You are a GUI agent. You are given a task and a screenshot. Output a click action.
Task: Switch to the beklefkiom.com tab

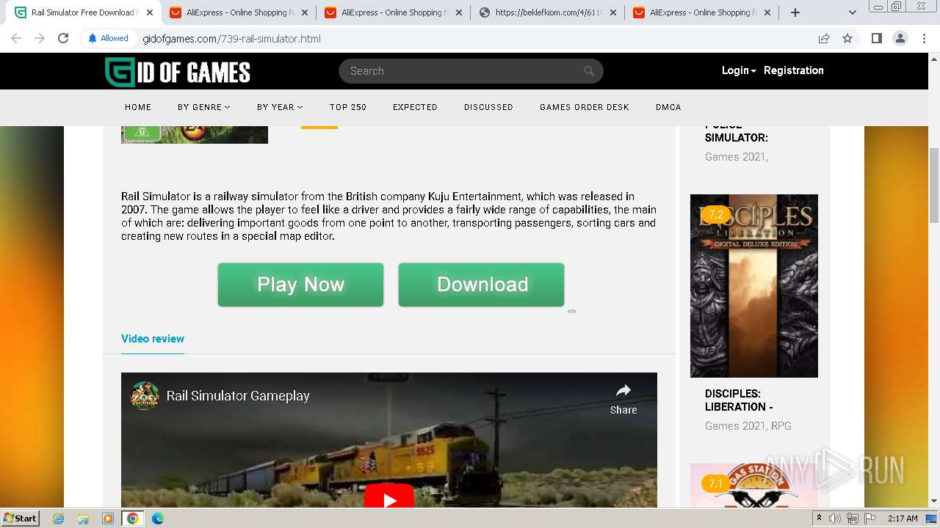(547, 12)
